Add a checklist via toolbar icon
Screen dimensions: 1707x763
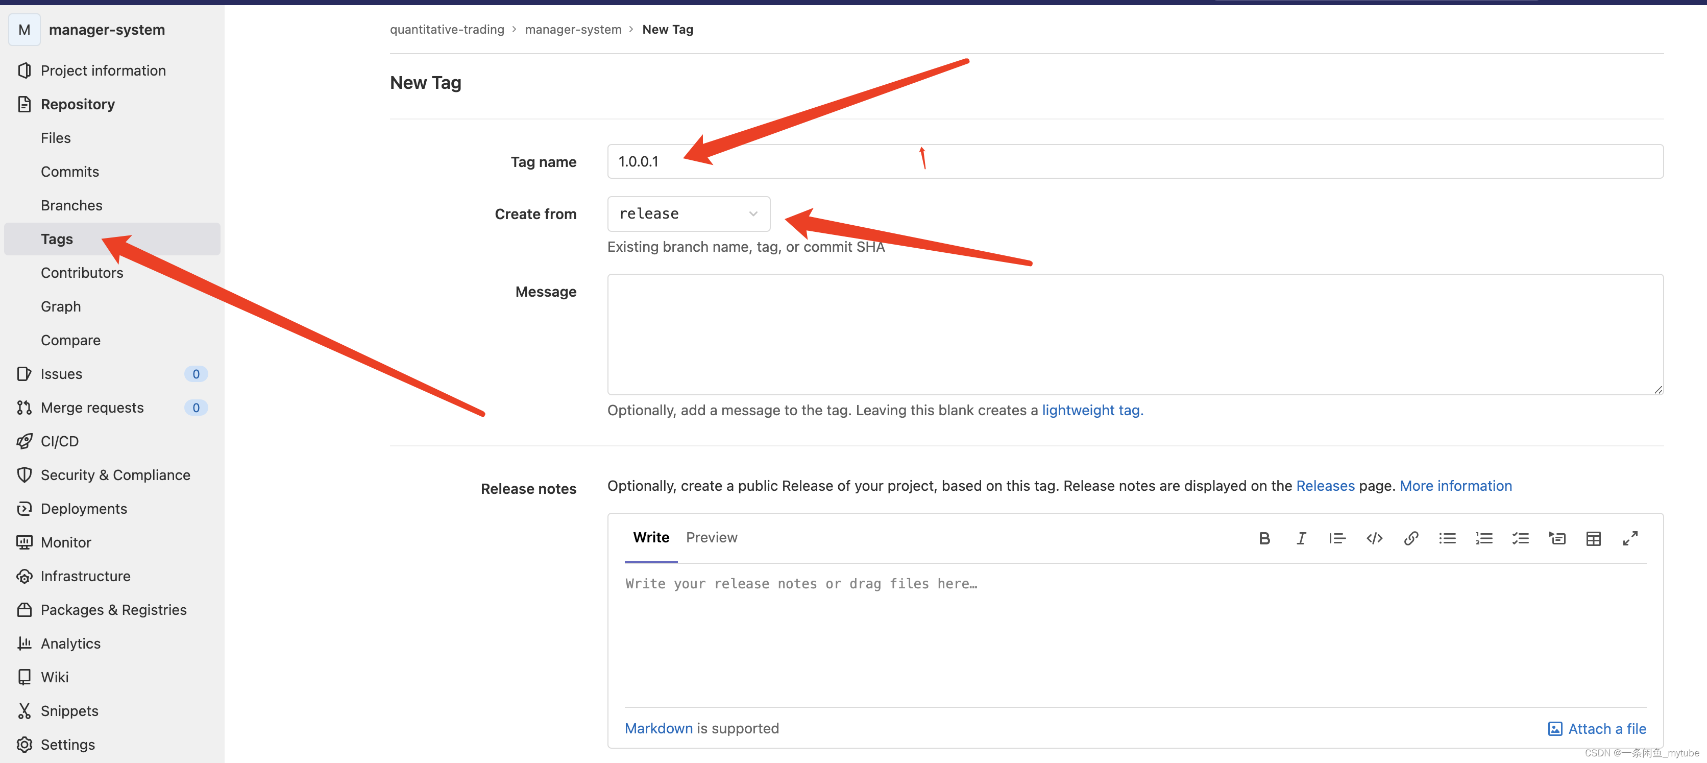point(1520,538)
